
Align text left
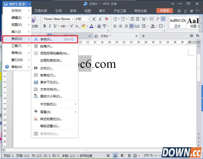[x=115, y=26]
